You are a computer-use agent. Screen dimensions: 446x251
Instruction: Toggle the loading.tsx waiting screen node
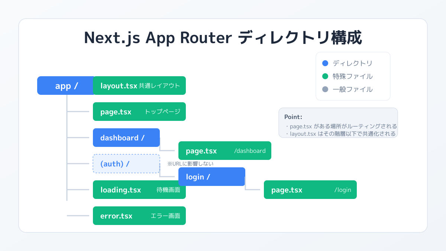click(139, 190)
